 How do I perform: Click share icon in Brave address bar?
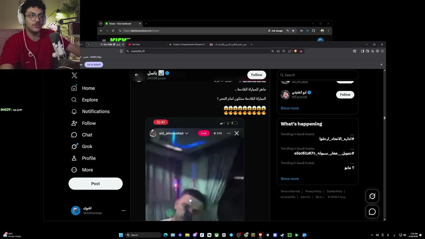pyautogui.click(x=290, y=51)
